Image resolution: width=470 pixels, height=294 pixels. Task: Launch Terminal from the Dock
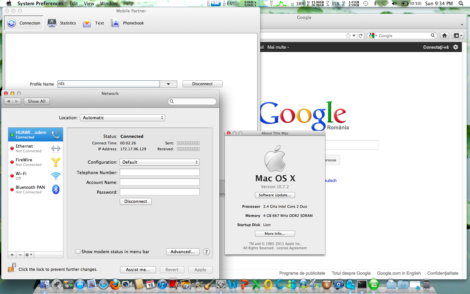(x=362, y=284)
